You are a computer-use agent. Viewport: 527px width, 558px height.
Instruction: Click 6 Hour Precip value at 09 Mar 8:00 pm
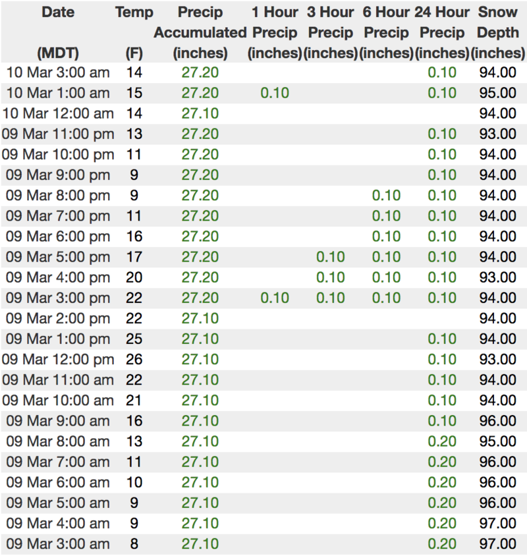386,196
